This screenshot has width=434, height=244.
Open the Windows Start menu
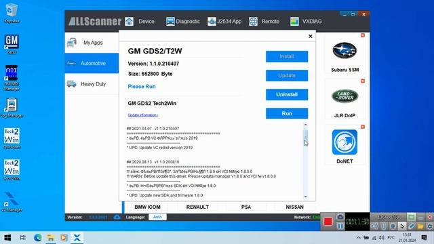pos(7,238)
